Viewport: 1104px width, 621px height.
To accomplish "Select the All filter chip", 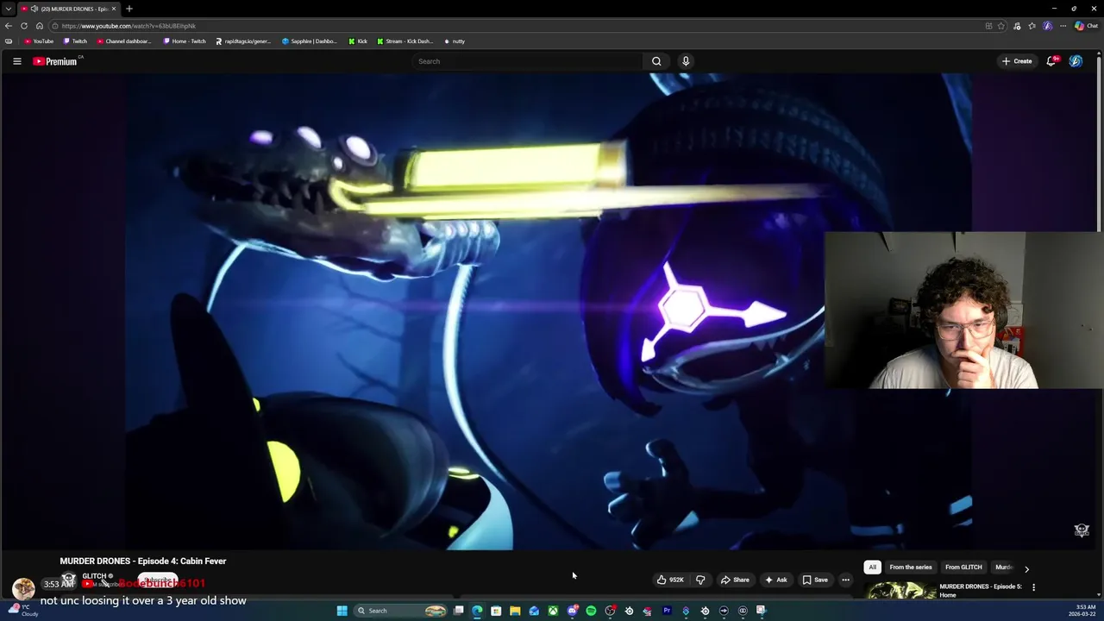I will tap(873, 567).
